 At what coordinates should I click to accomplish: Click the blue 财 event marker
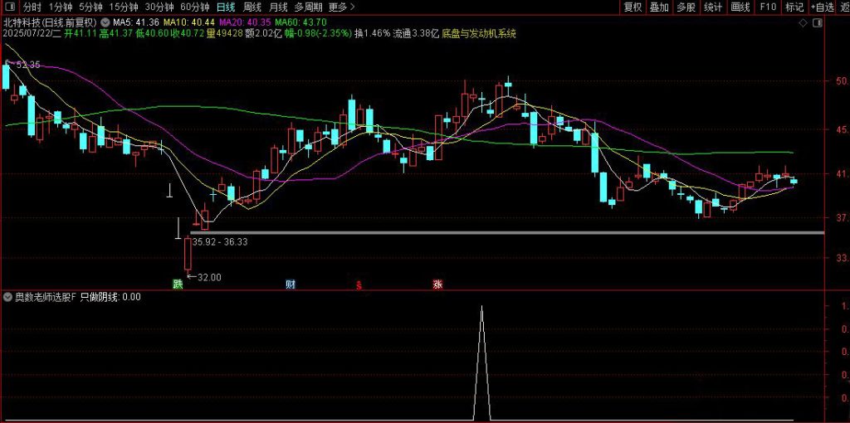coord(290,284)
